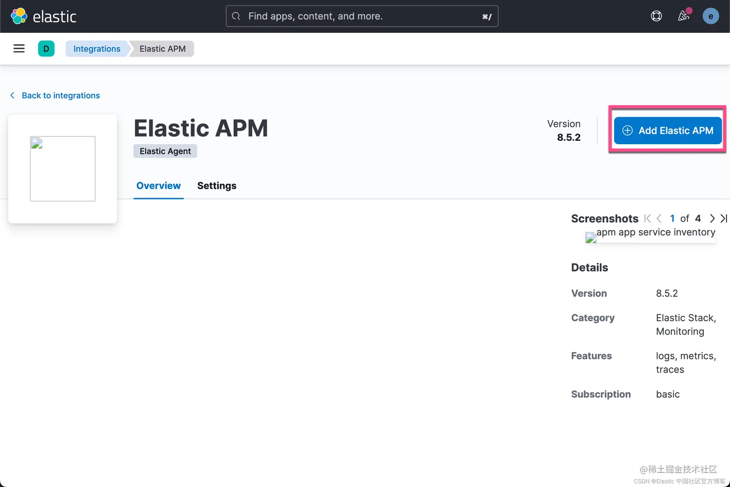The height and width of the screenshot is (487, 730).
Task: Focus the Find apps, content search field
Action: tap(362, 16)
